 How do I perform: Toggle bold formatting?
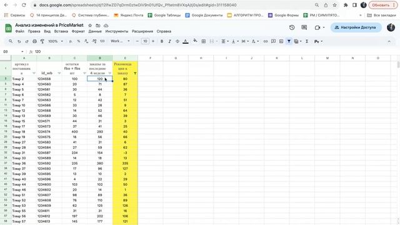coord(162,41)
